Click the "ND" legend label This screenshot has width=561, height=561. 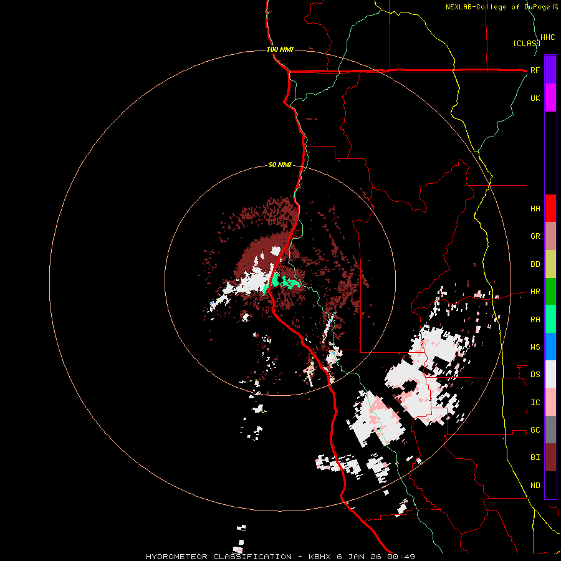(535, 486)
